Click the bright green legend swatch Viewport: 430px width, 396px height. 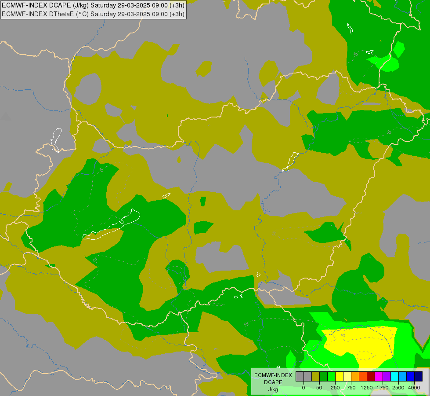331,376
